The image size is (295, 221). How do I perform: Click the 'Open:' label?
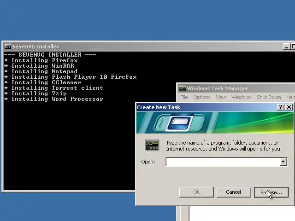click(x=148, y=162)
